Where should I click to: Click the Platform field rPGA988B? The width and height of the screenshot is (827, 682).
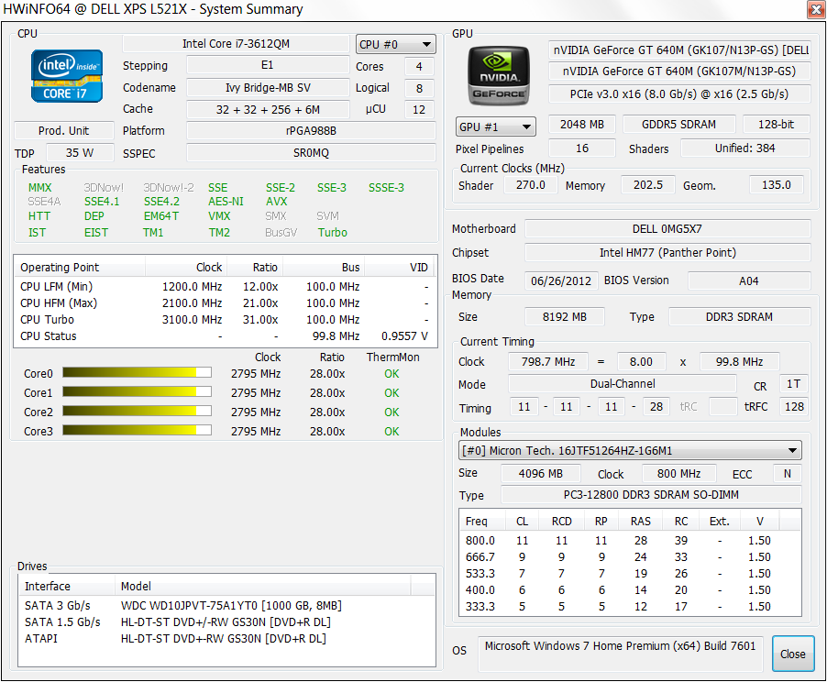point(311,130)
